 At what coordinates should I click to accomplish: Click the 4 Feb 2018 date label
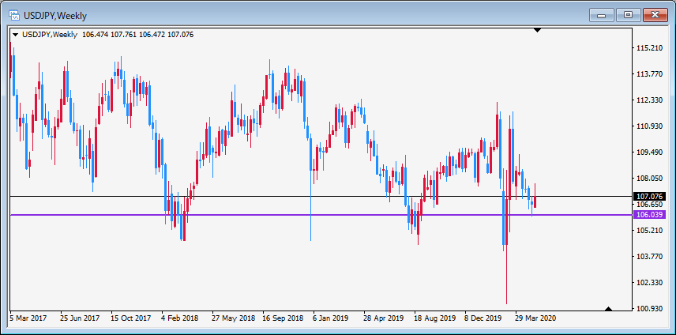tap(180, 318)
